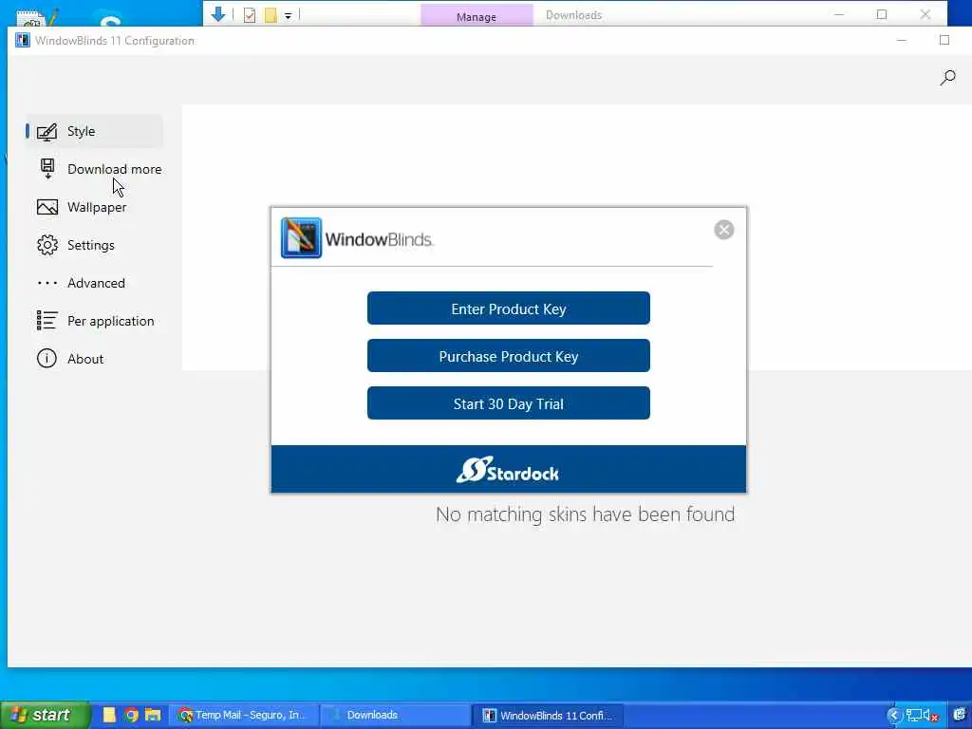Click the 'No matching skins have been found' text
This screenshot has height=729, width=972.
585,514
